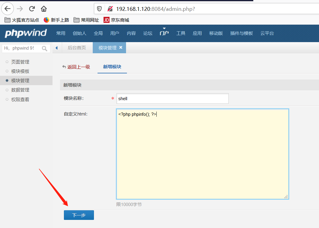This screenshot has height=228, width=319.
Task: Click the 模块名称 input field
Action: [x=172, y=98]
